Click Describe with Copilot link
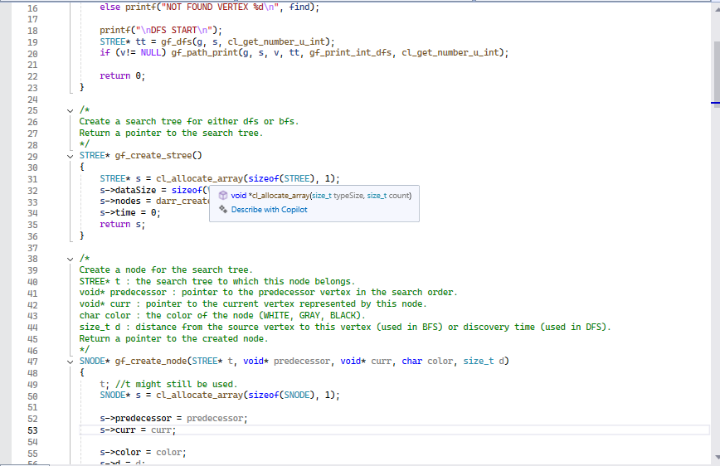 269,209
